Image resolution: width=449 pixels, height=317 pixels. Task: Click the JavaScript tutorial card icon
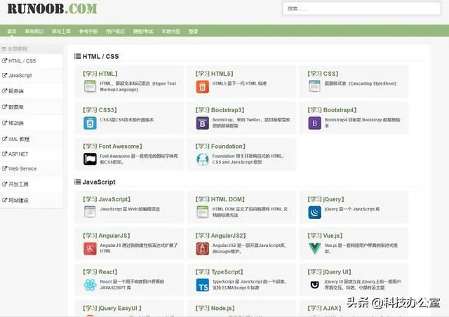point(90,212)
